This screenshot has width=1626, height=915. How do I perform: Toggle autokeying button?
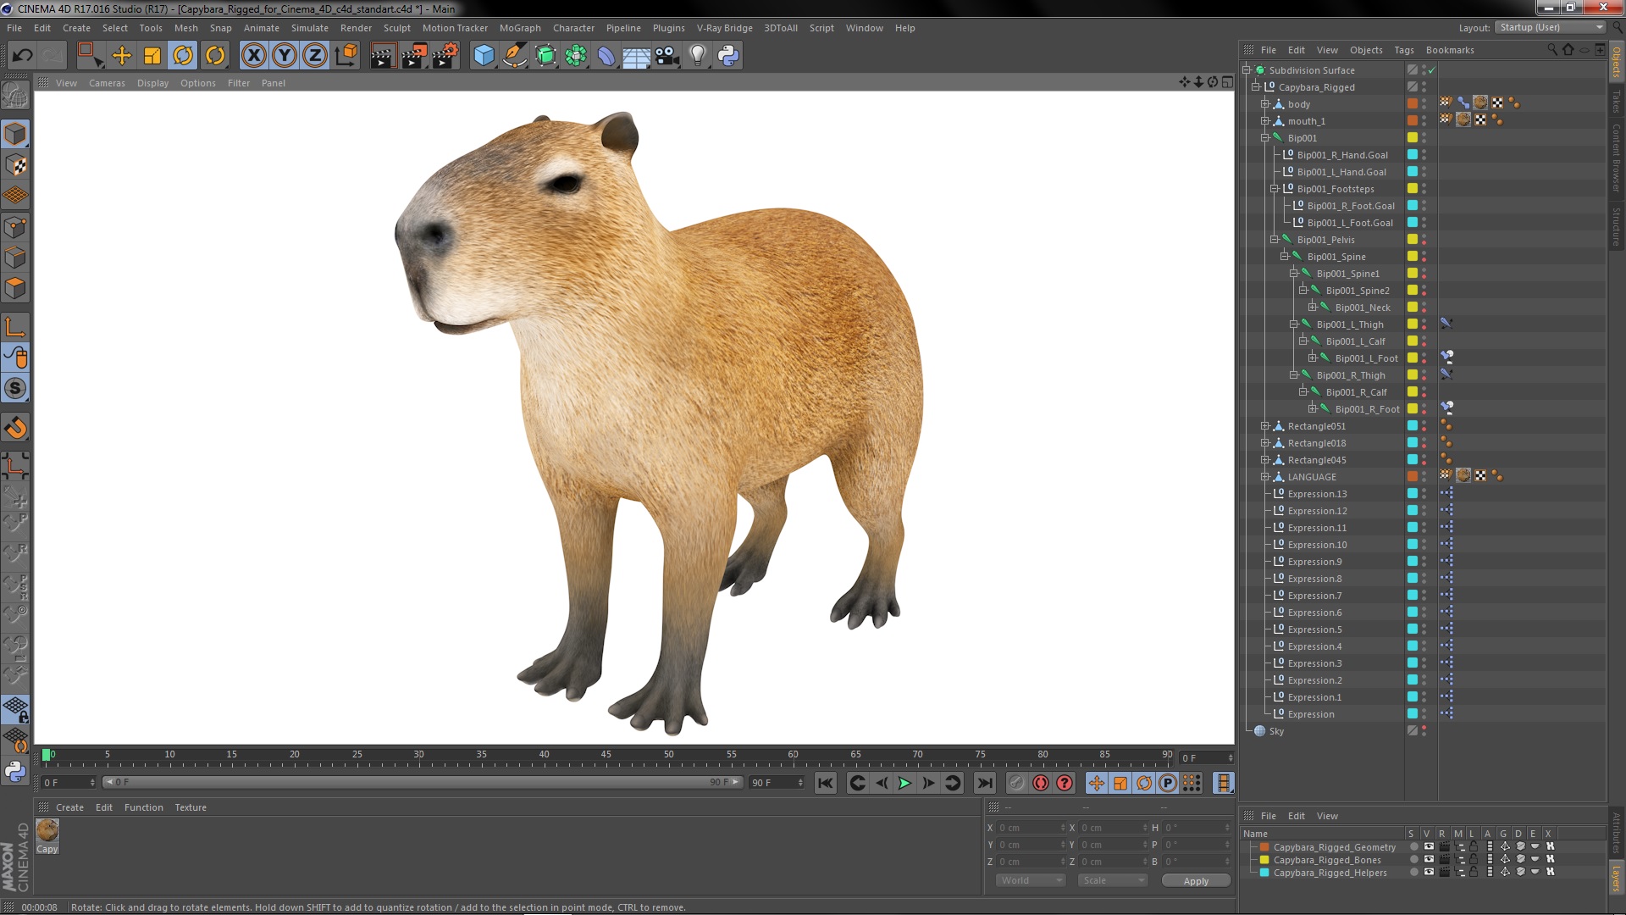click(x=1041, y=783)
